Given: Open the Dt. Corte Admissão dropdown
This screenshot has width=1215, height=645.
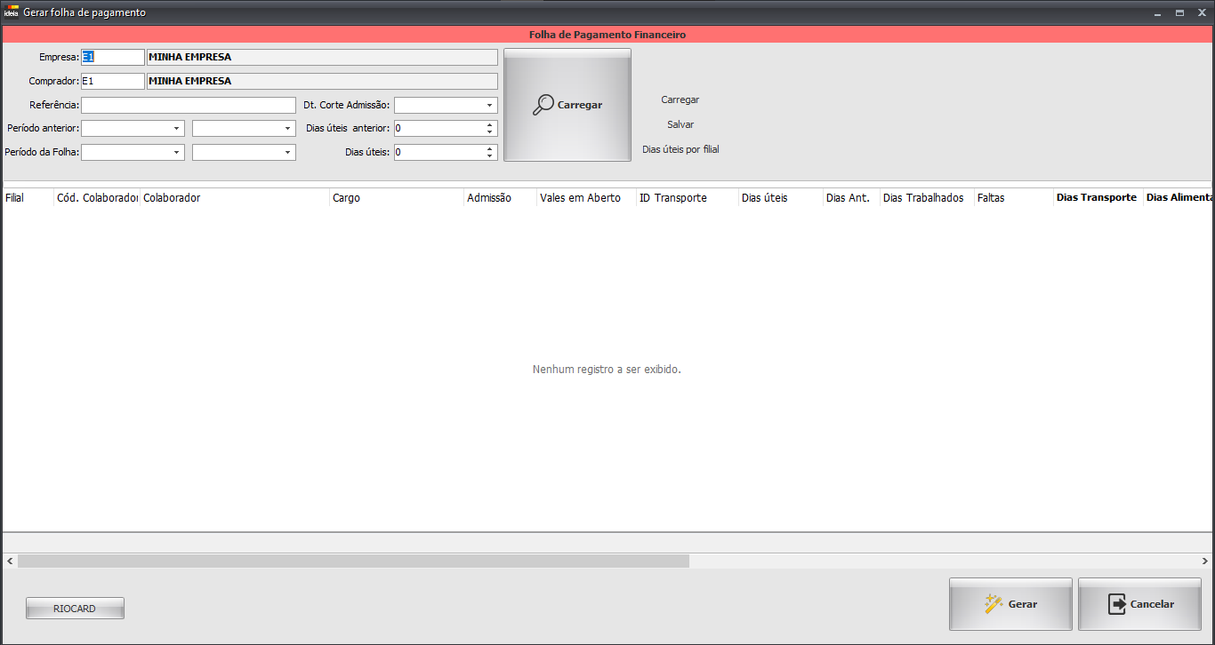Looking at the screenshot, I should [x=489, y=105].
